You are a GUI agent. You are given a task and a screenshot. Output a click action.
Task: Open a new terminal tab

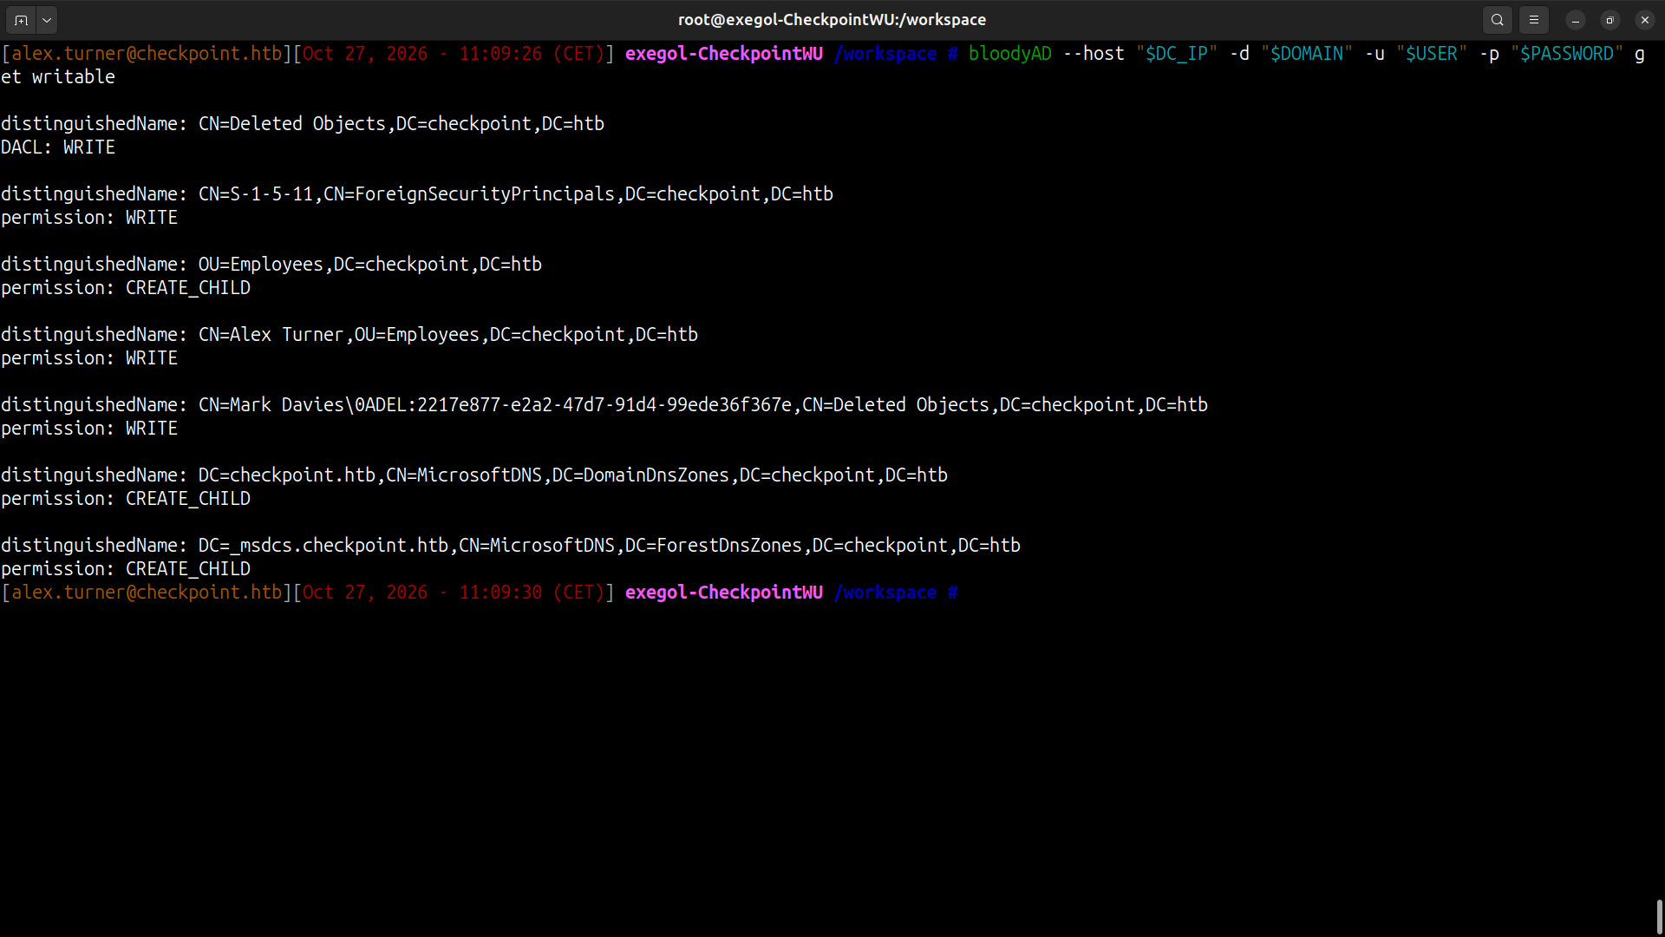coord(21,19)
